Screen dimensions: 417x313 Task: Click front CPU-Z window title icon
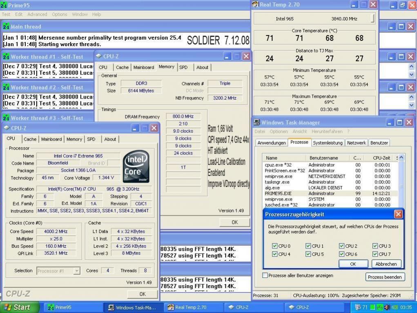point(7,128)
